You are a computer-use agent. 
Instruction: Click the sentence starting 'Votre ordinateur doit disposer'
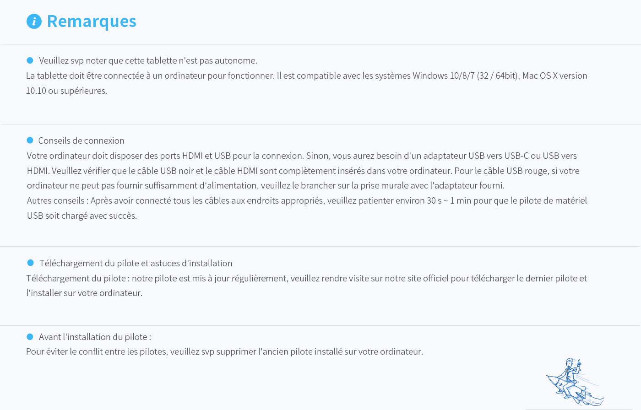[x=165, y=156]
